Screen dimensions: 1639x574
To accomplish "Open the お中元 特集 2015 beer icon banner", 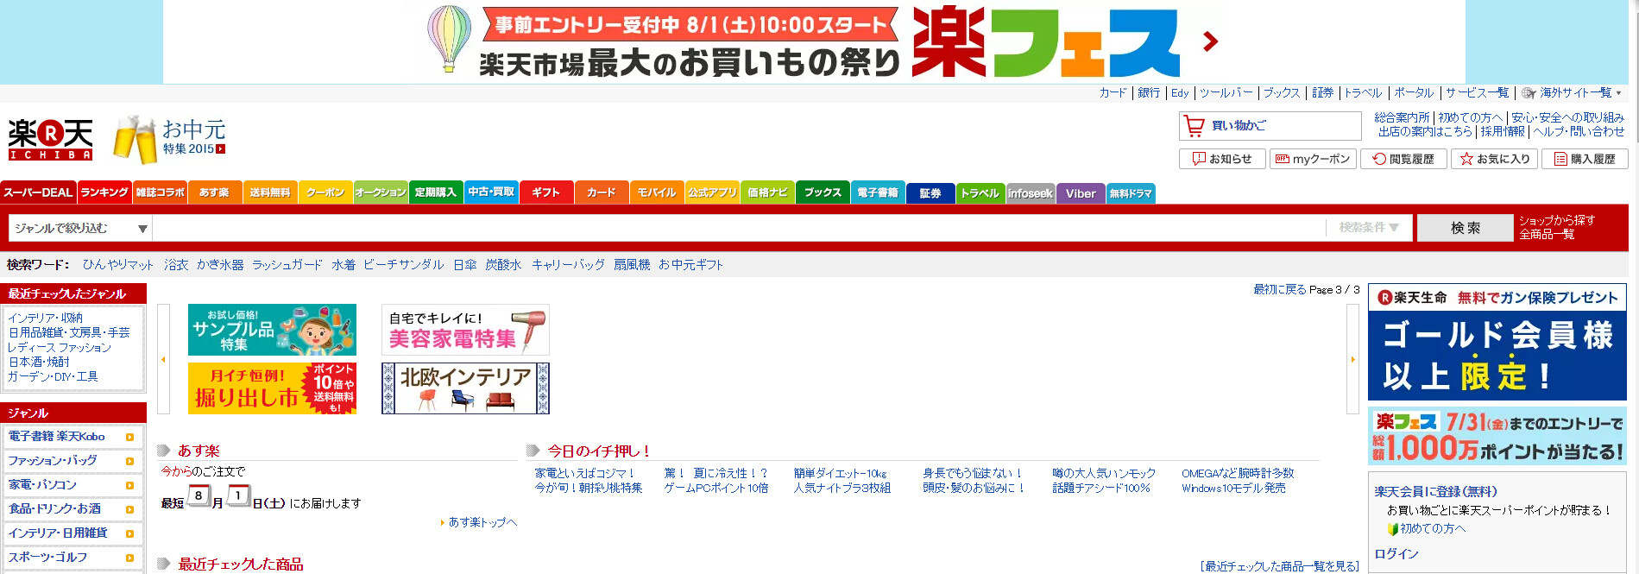I will coord(170,139).
